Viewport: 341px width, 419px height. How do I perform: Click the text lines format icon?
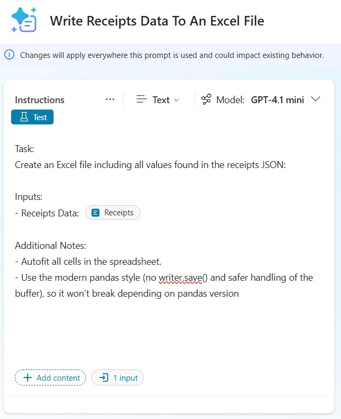(x=142, y=99)
